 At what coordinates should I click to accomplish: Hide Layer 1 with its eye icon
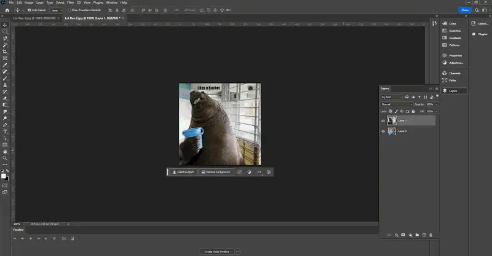tap(383, 121)
